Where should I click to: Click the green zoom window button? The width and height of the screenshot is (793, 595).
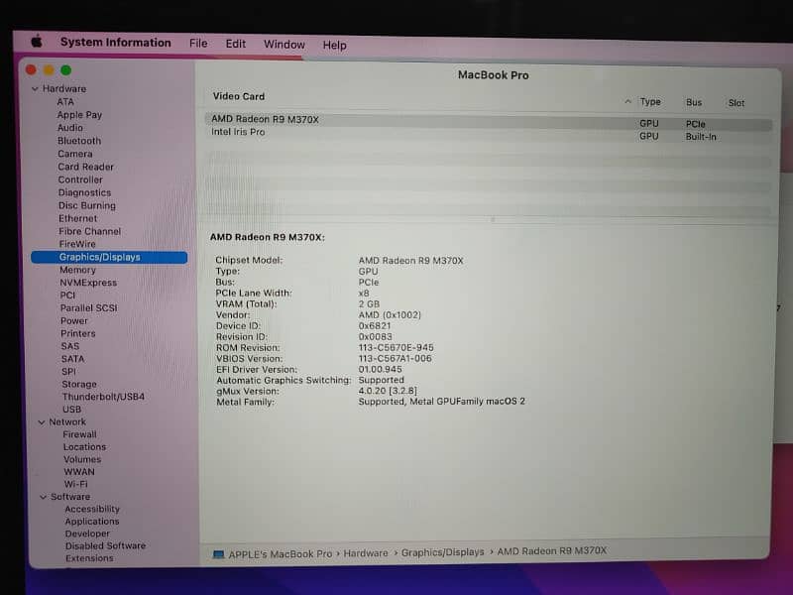(66, 70)
